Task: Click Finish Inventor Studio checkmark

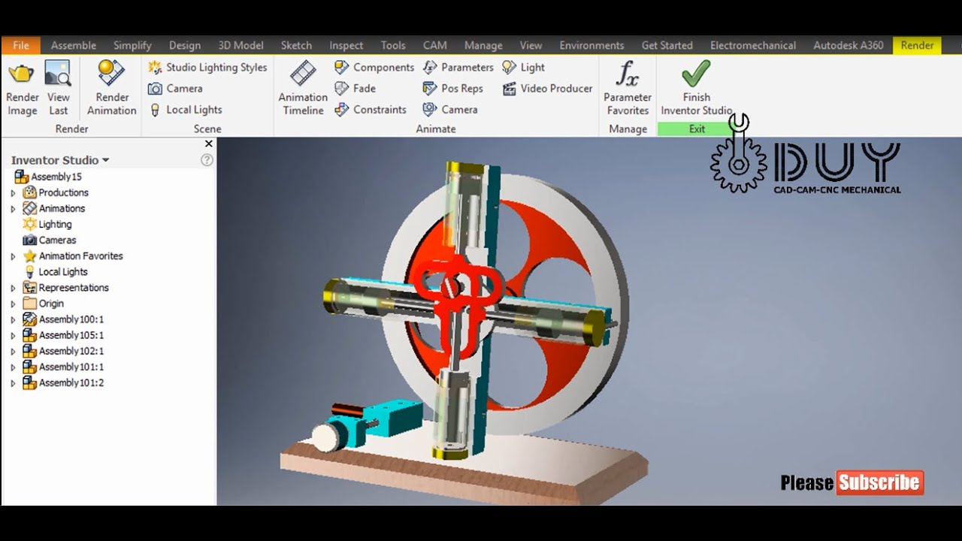Action: pos(696,74)
